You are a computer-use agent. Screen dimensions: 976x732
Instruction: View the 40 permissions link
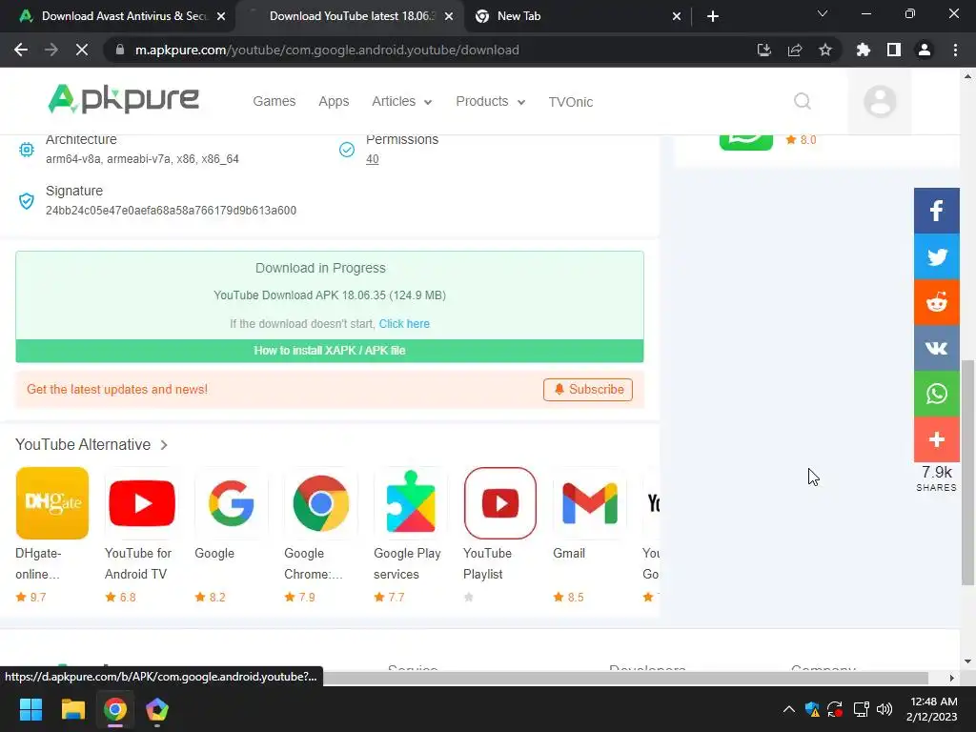(x=373, y=159)
